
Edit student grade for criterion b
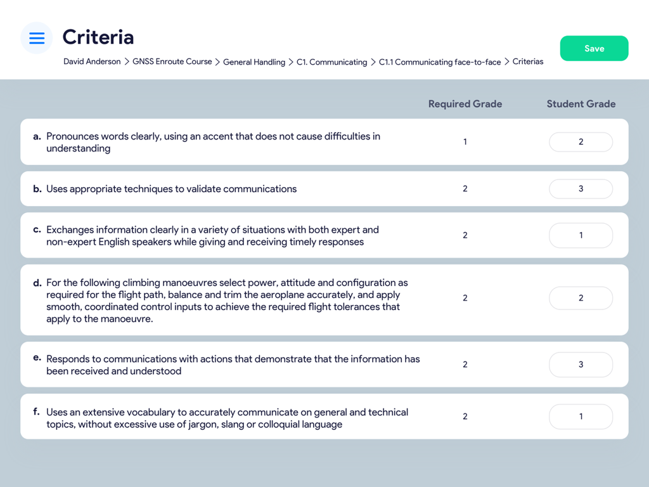581,188
